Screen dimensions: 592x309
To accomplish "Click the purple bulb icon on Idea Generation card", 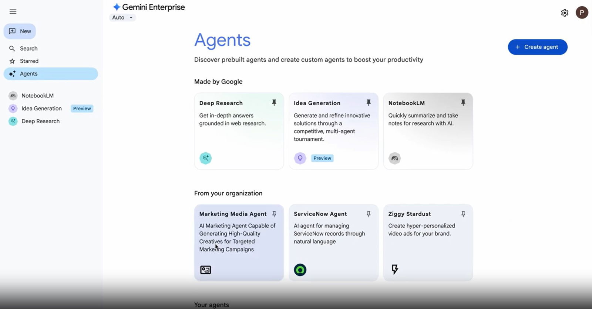I will [300, 158].
